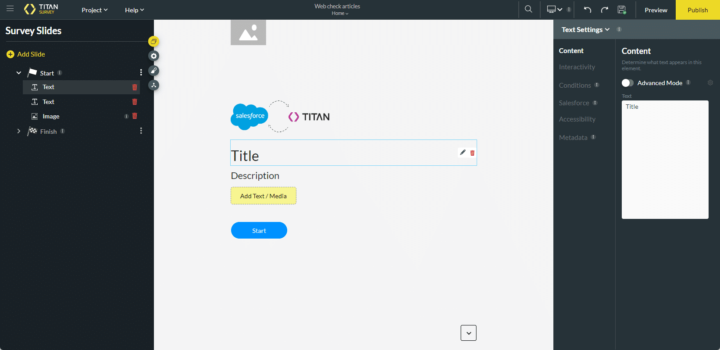The height and width of the screenshot is (350, 720).
Task: Click the Publish button
Action: coord(697,10)
